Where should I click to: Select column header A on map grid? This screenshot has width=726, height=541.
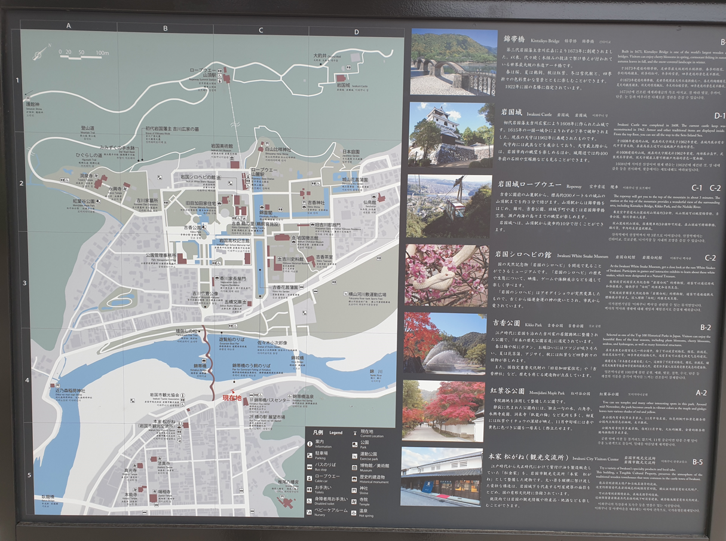(x=69, y=26)
